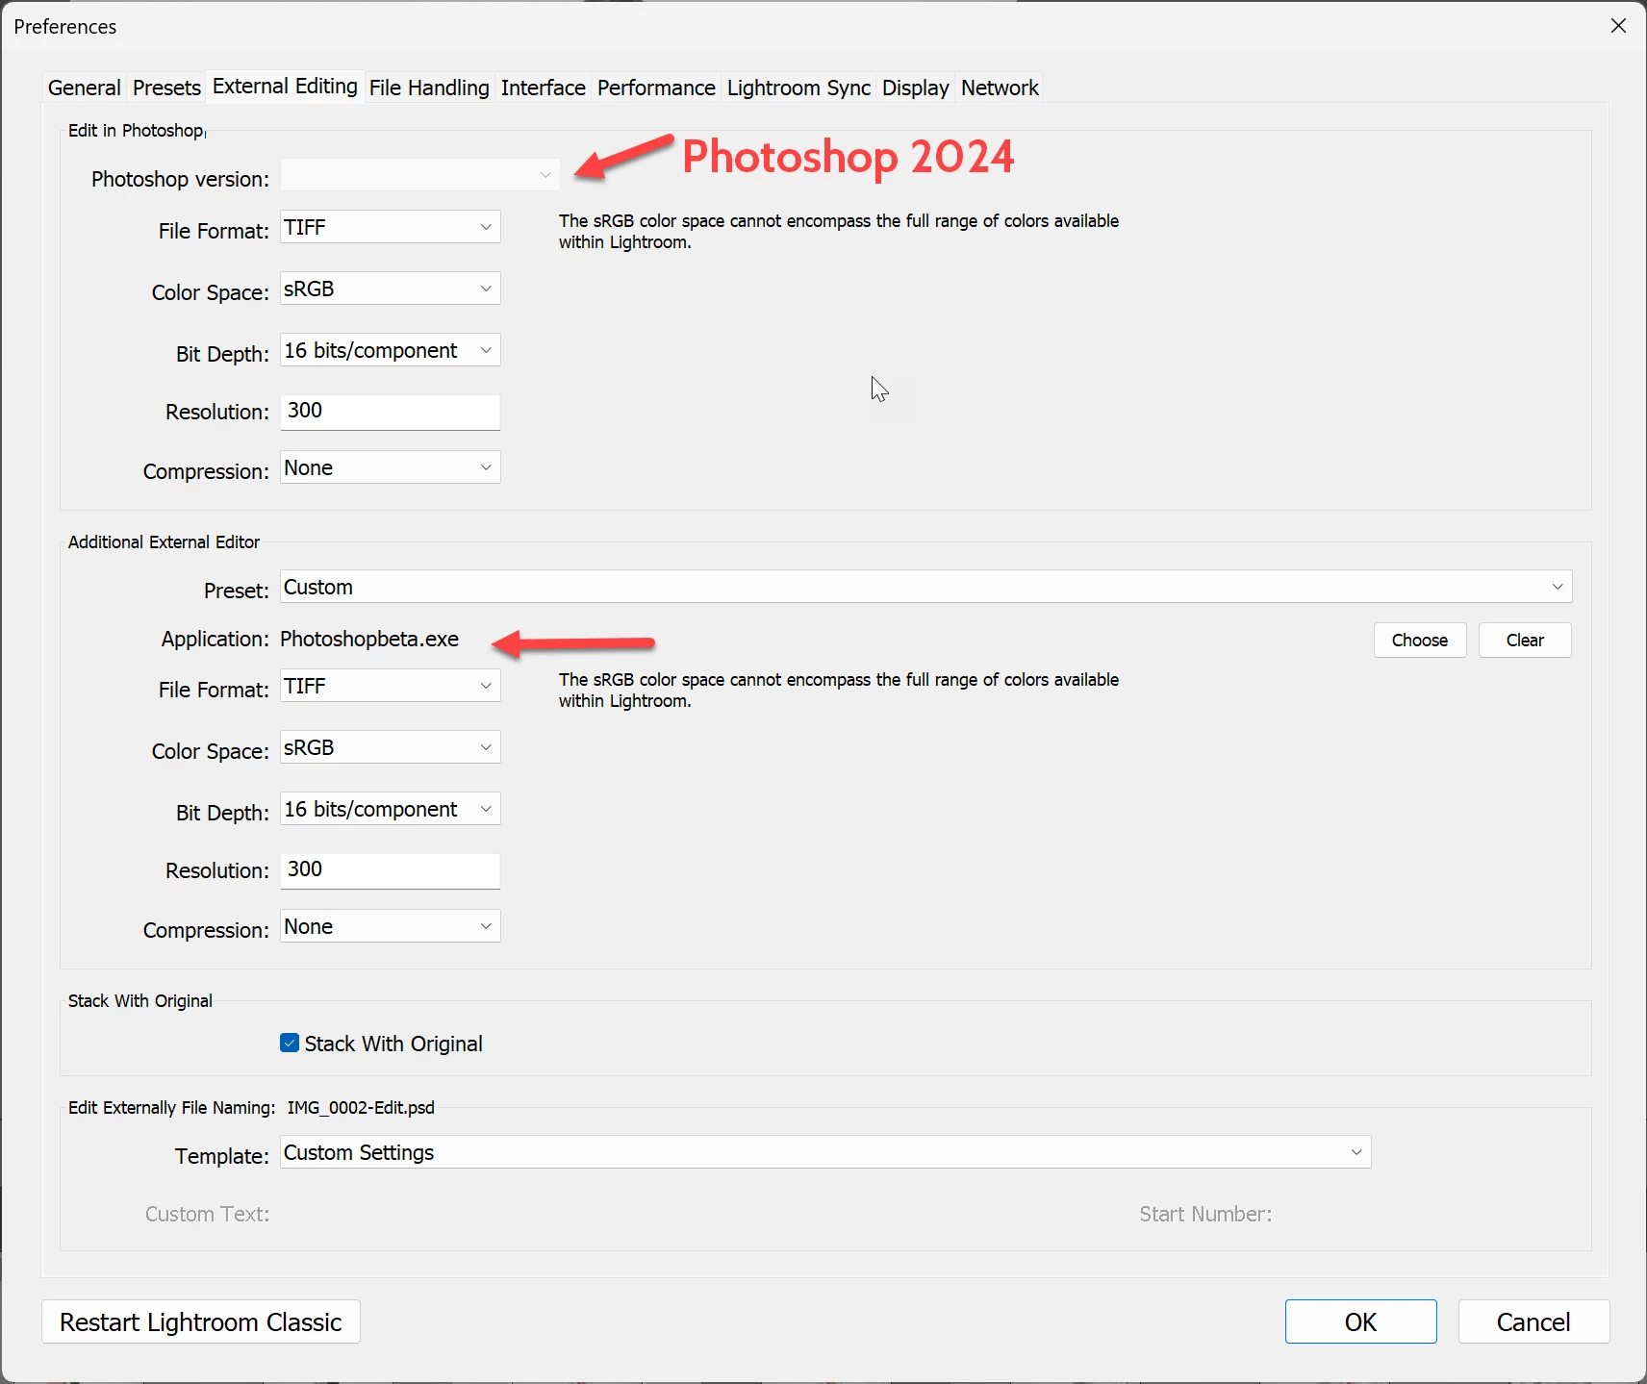Open Edit in Photoshop Color Space dropdown

coord(391,289)
